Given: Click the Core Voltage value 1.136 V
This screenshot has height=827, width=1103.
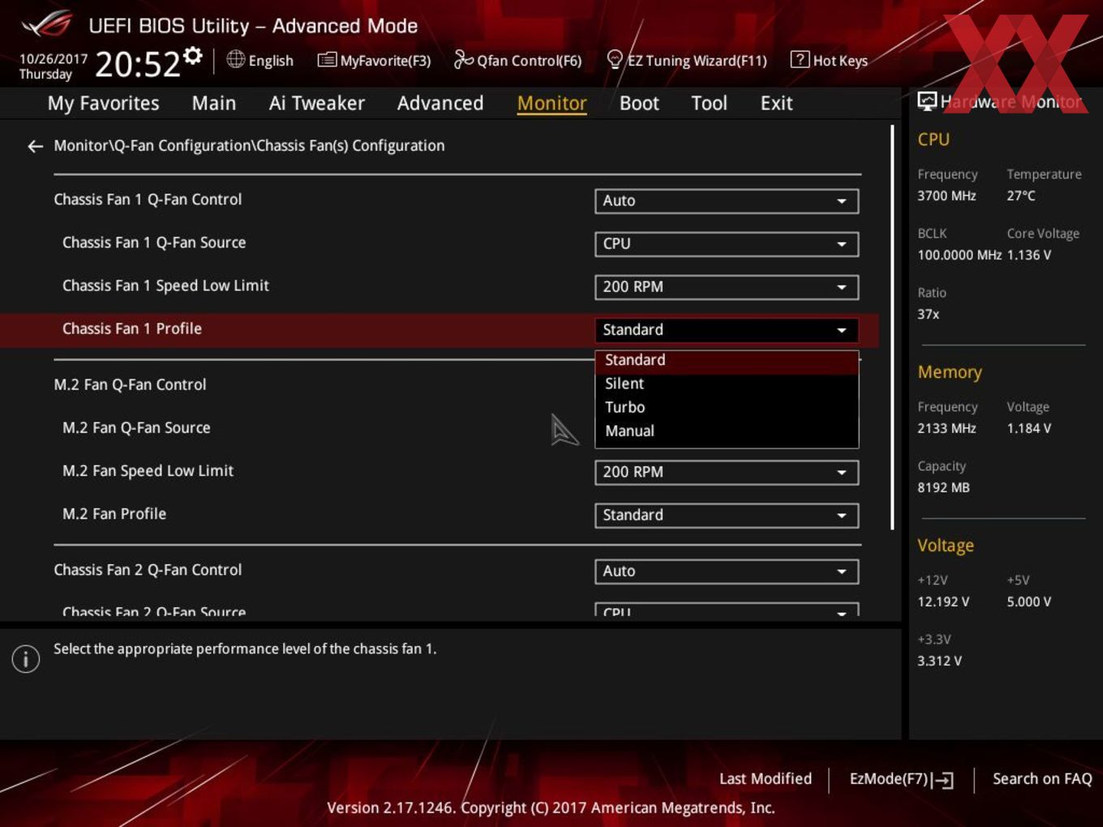Looking at the screenshot, I should tap(1029, 255).
